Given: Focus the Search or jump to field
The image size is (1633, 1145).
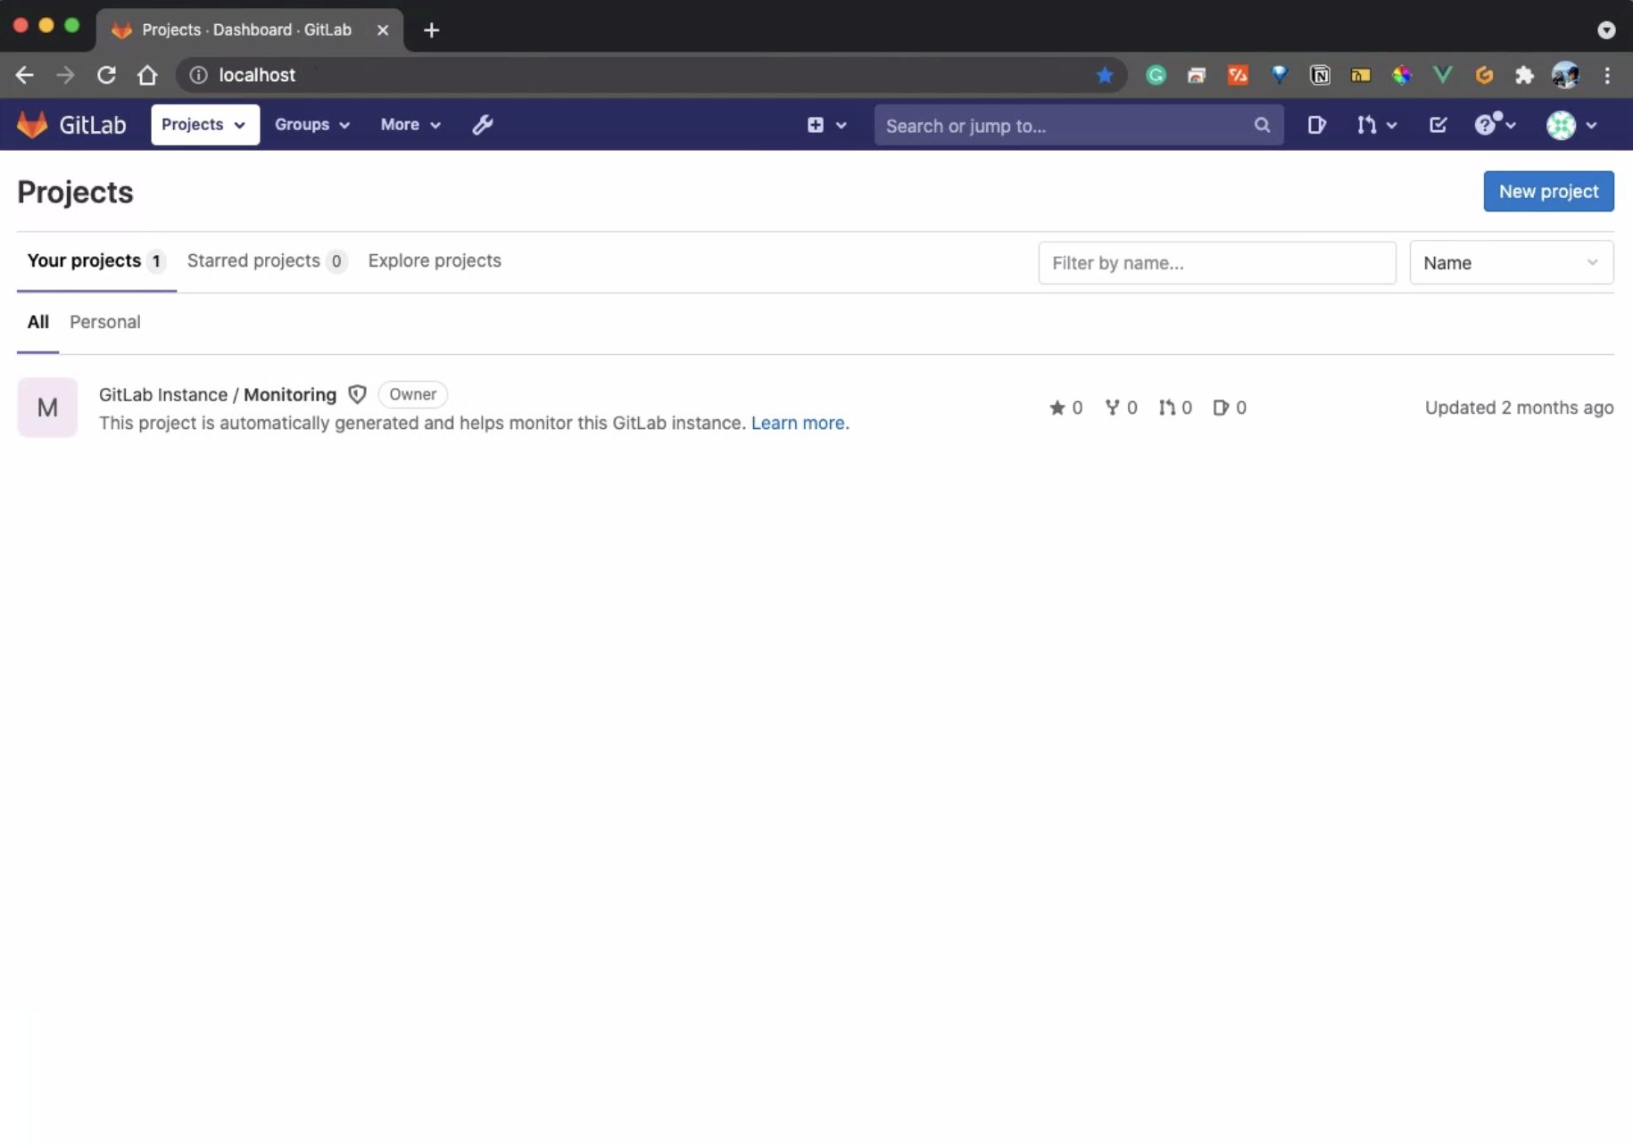Looking at the screenshot, I should (x=1078, y=125).
